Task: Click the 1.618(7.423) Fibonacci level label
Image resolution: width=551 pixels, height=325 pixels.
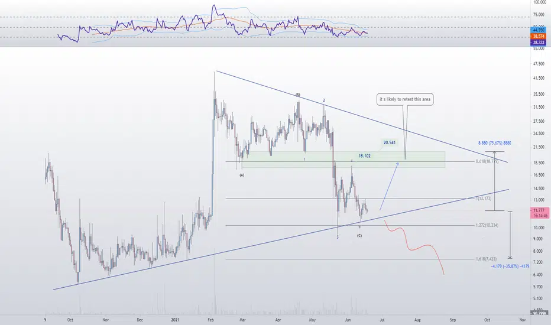Action: click(x=486, y=259)
